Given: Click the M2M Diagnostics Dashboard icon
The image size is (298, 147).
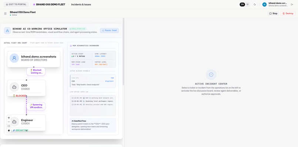Looking at the screenshot, I should [71, 46].
